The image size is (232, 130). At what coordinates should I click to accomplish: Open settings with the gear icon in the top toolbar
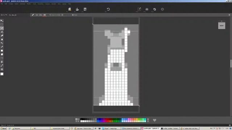pyautogui.click(x=162, y=9)
